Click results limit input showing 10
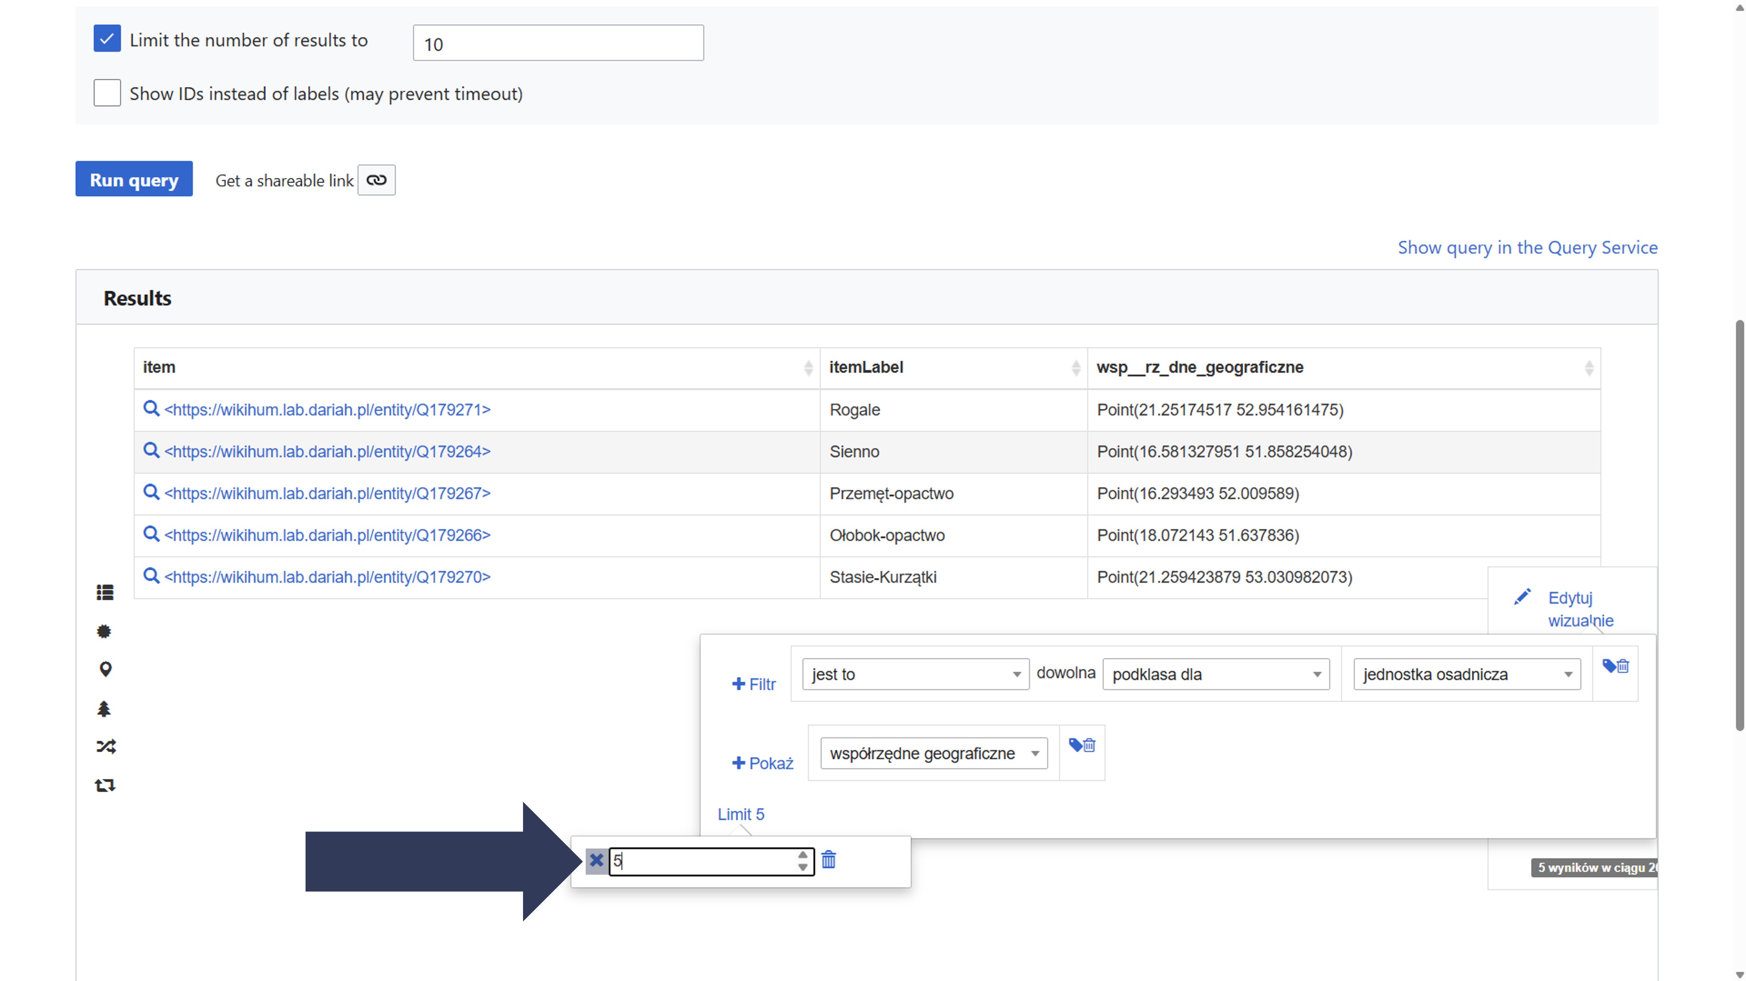This screenshot has height=981, width=1746. [558, 43]
